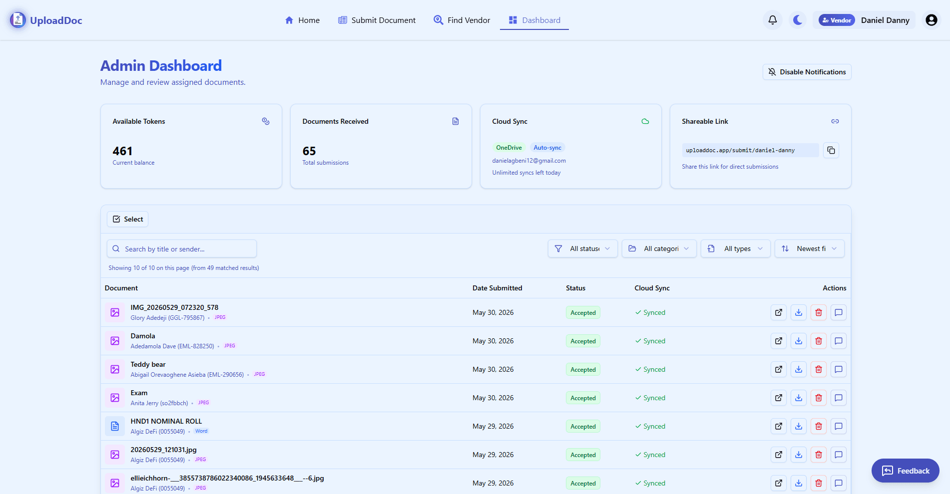This screenshot has width=950, height=494.
Task: Click the Date Submitted column header
Action: 497,288
